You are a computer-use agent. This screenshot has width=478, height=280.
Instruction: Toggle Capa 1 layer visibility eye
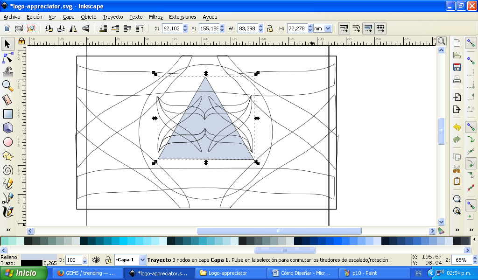tap(96, 259)
